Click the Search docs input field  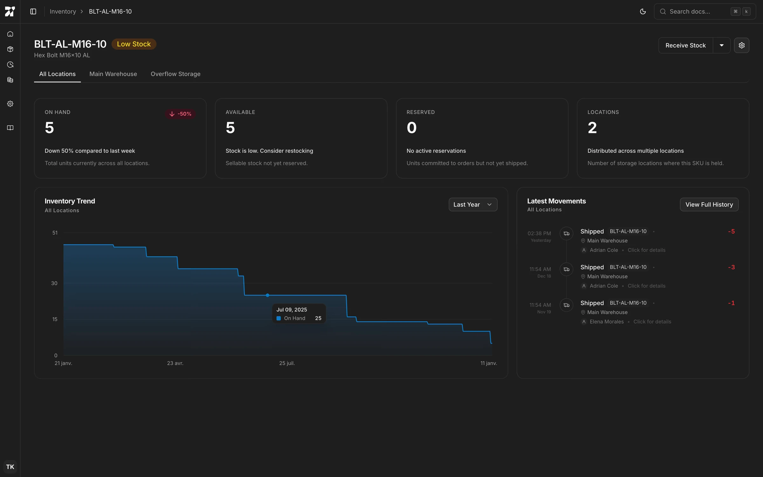point(696,12)
